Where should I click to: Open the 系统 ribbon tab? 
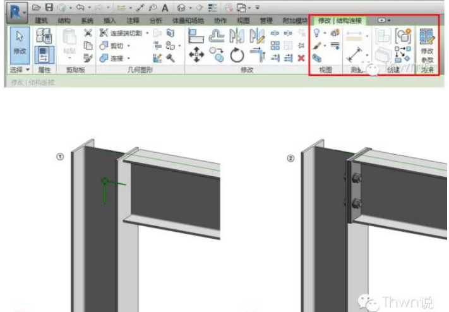(87, 21)
